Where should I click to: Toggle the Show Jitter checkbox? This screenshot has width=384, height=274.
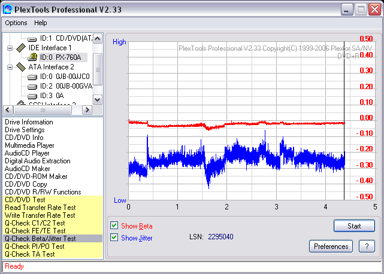[x=114, y=238]
